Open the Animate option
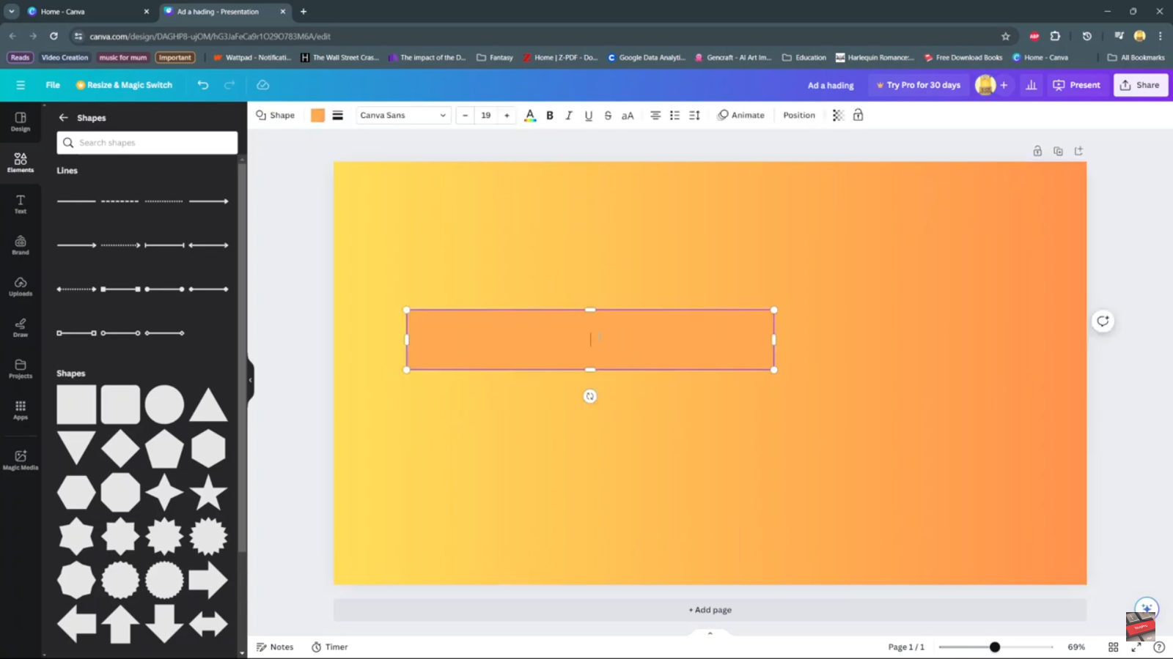This screenshot has height=659, width=1173. coord(740,115)
